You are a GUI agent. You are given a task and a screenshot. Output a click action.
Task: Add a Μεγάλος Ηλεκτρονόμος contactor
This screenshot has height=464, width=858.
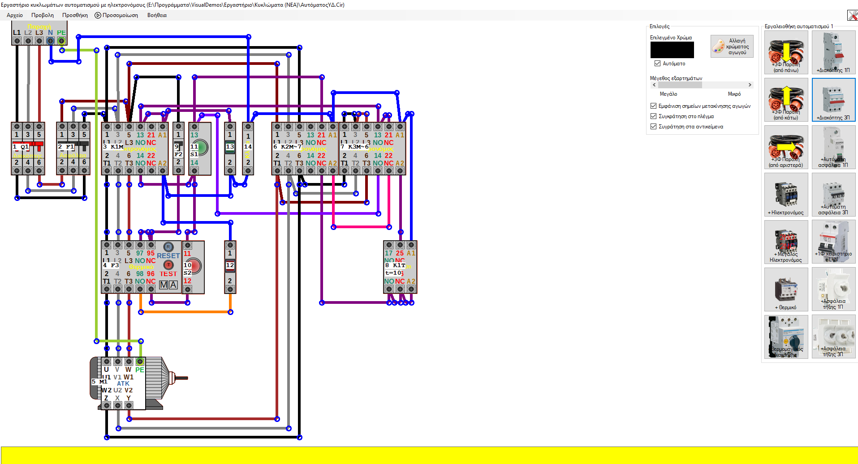coord(786,242)
